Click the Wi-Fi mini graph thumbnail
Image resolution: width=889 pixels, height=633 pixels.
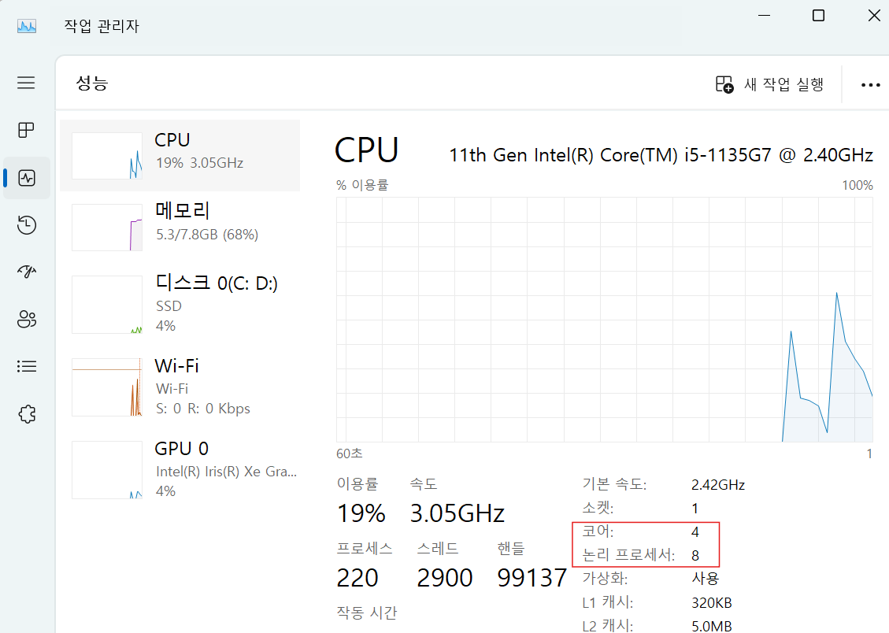click(x=106, y=387)
